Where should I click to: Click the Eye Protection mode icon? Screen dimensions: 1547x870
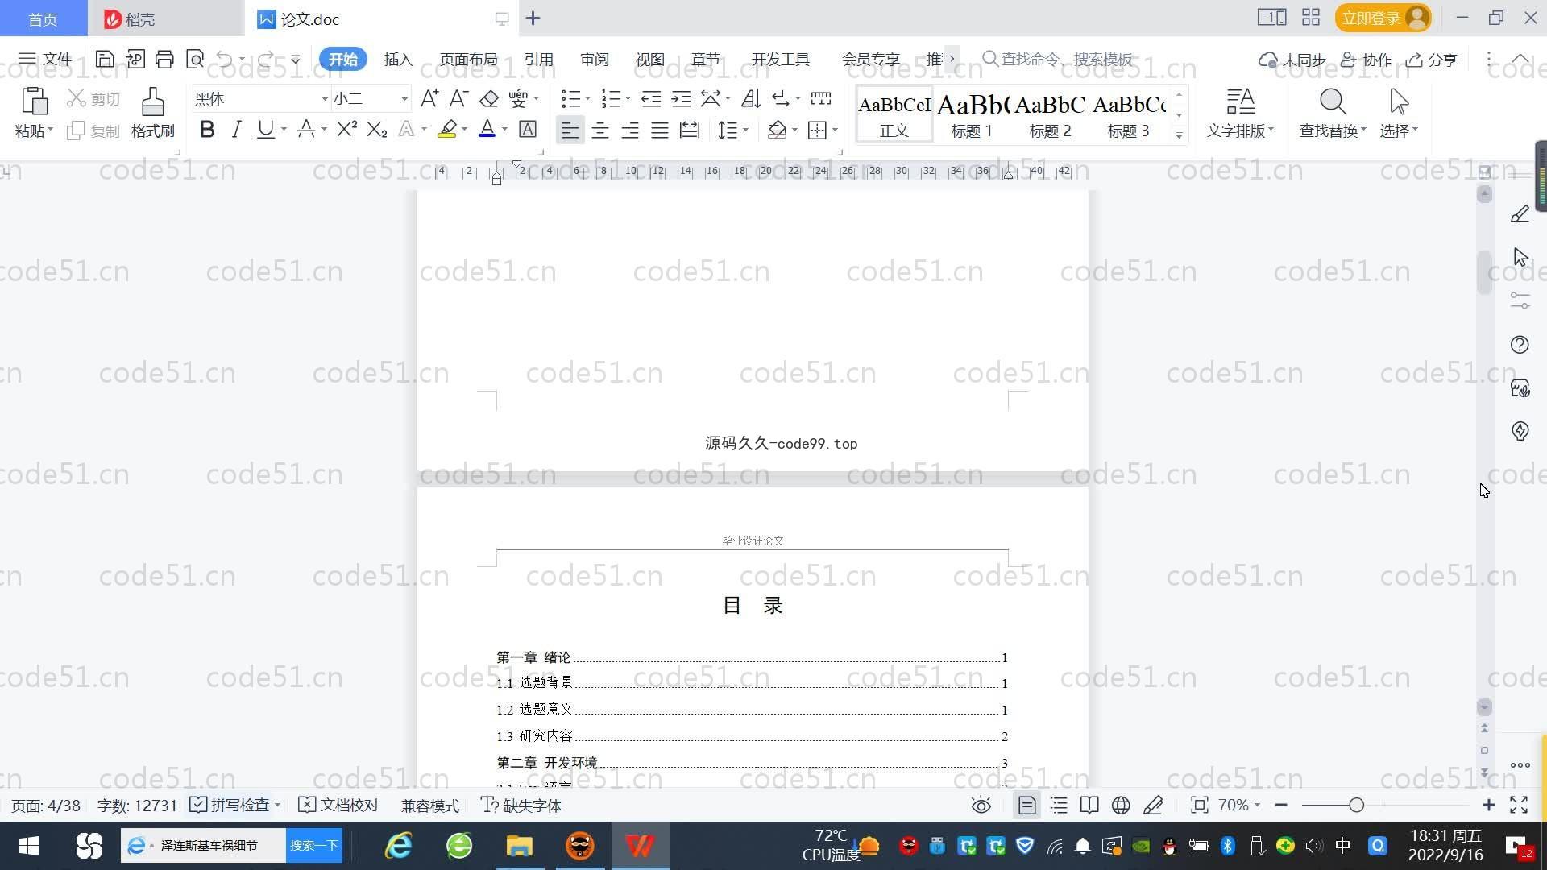pyautogui.click(x=981, y=806)
